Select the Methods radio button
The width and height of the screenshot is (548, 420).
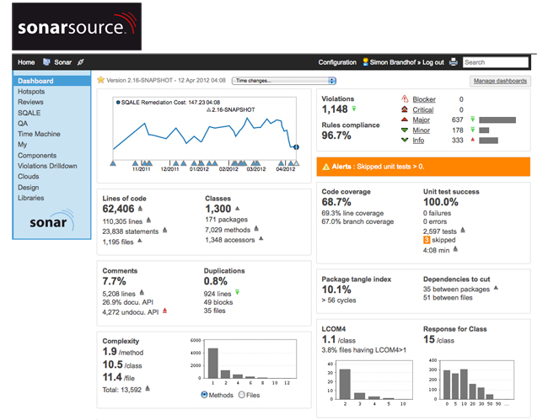(204, 395)
